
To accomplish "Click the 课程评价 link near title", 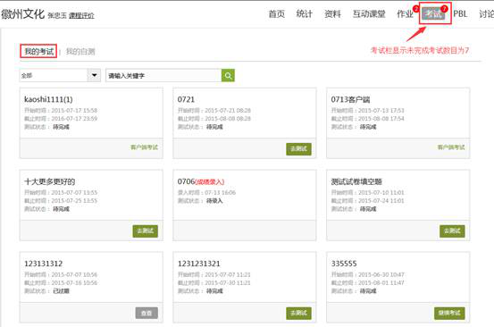I will pos(81,15).
